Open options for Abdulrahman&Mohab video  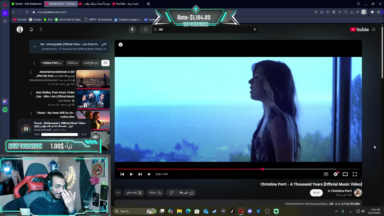tap(31, 73)
